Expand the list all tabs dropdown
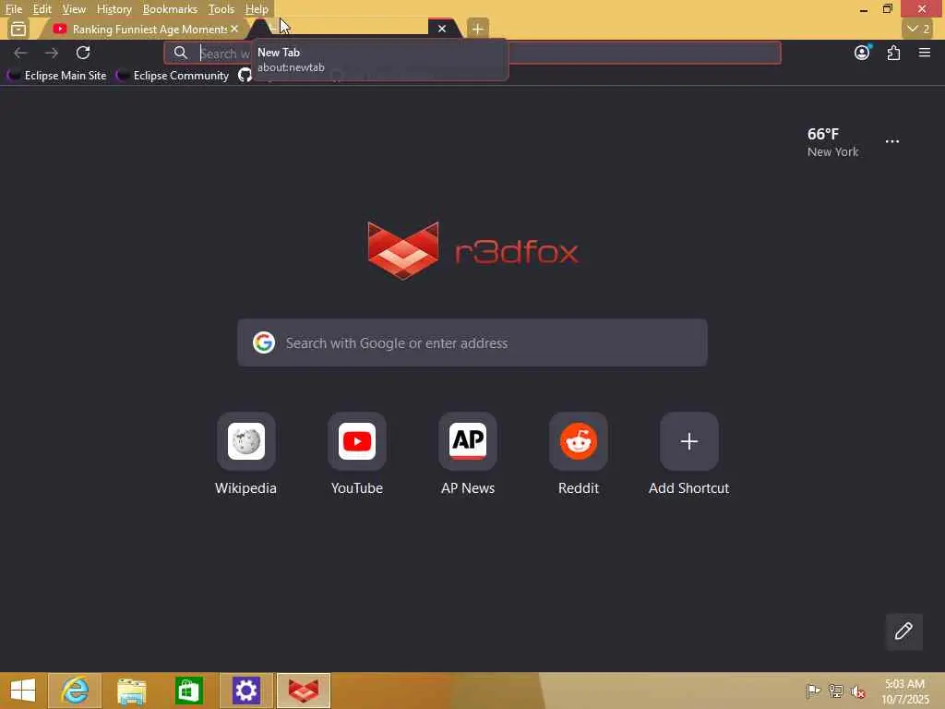This screenshot has height=709, width=945. (x=918, y=29)
